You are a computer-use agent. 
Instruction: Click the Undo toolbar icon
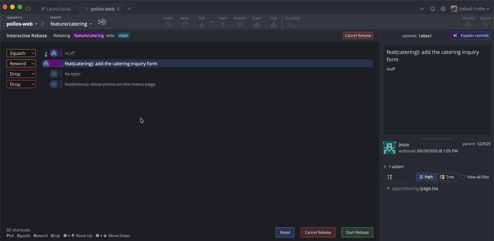168,25
